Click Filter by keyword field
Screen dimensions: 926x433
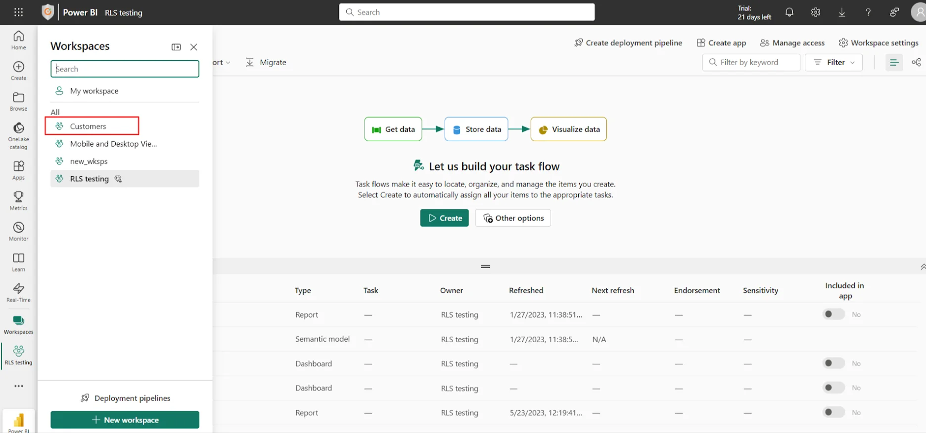(751, 62)
